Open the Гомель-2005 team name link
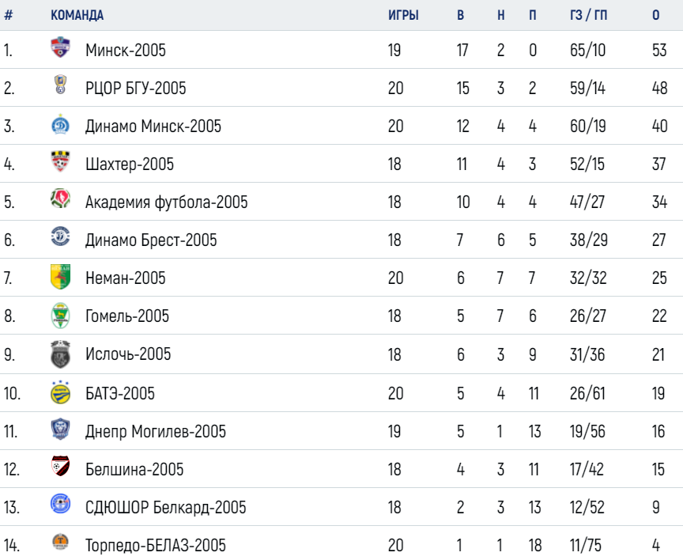The width and height of the screenshot is (683, 560). point(127,316)
